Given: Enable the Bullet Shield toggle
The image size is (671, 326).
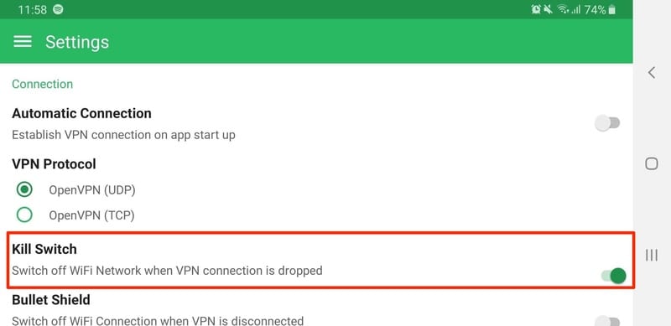Looking at the screenshot, I should [607, 321].
